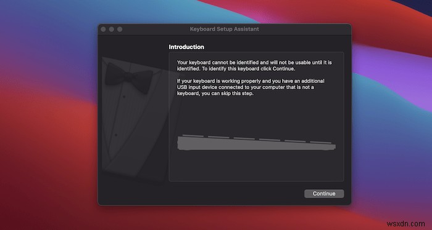Click the 'If your keyboard is working properly' paragraph
Screen dimensions: 432x230
251,87
